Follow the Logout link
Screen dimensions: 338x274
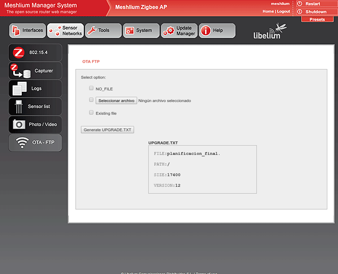click(283, 11)
